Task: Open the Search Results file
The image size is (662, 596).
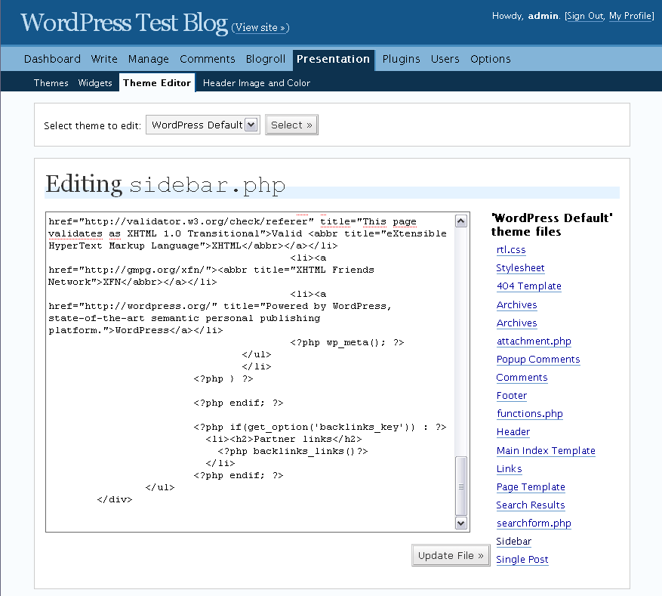Action: coord(530,505)
